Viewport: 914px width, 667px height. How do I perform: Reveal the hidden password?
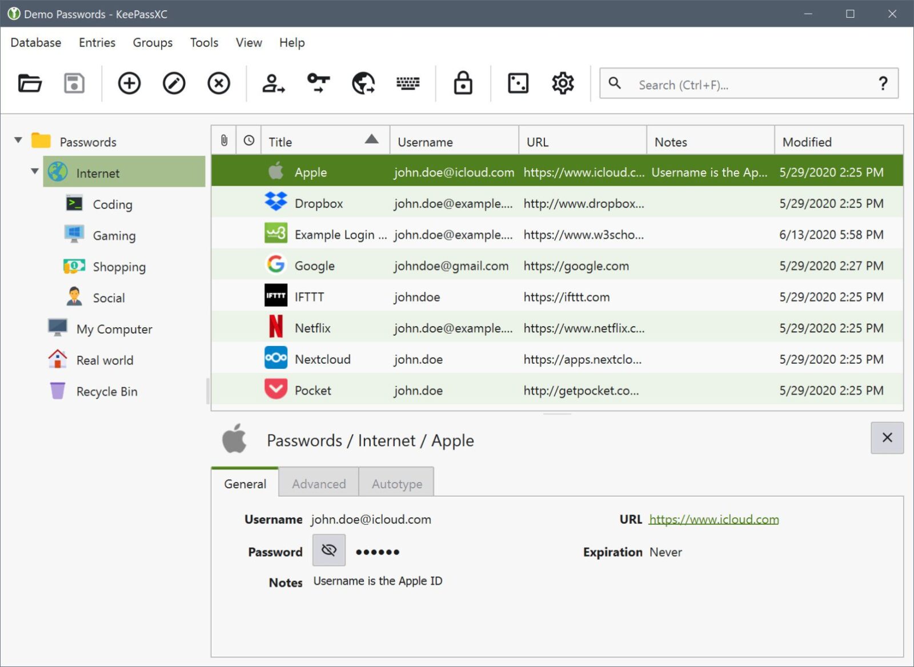coord(328,550)
